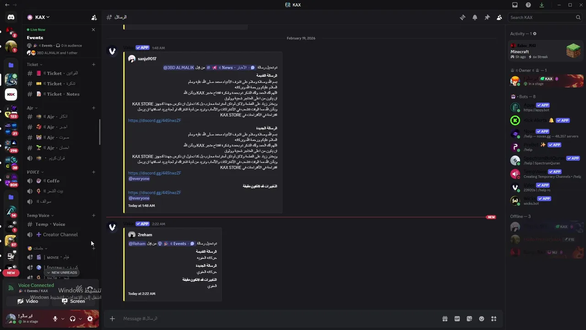Join بيت الشعر voice channel
The width and height of the screenshot is (586, 330).
[x=61, y=191]
